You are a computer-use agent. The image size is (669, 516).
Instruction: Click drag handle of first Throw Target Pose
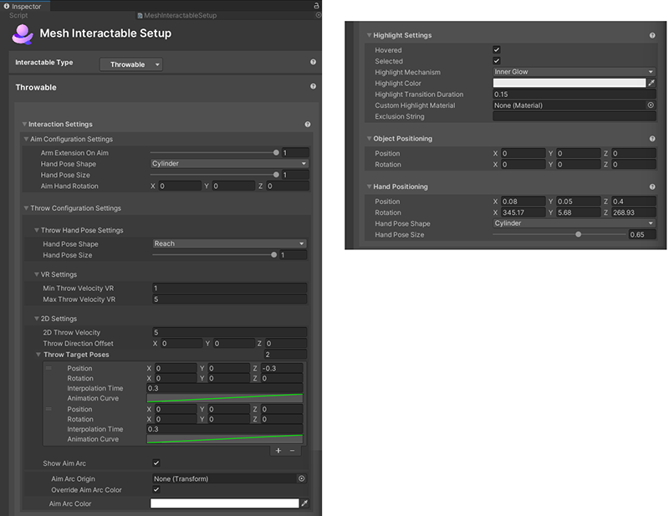click(x=49, y=368)
